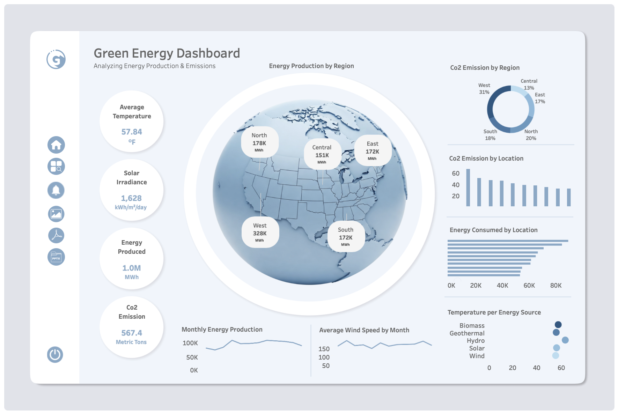Toggle the North region map marker

(x=259, y=142)
